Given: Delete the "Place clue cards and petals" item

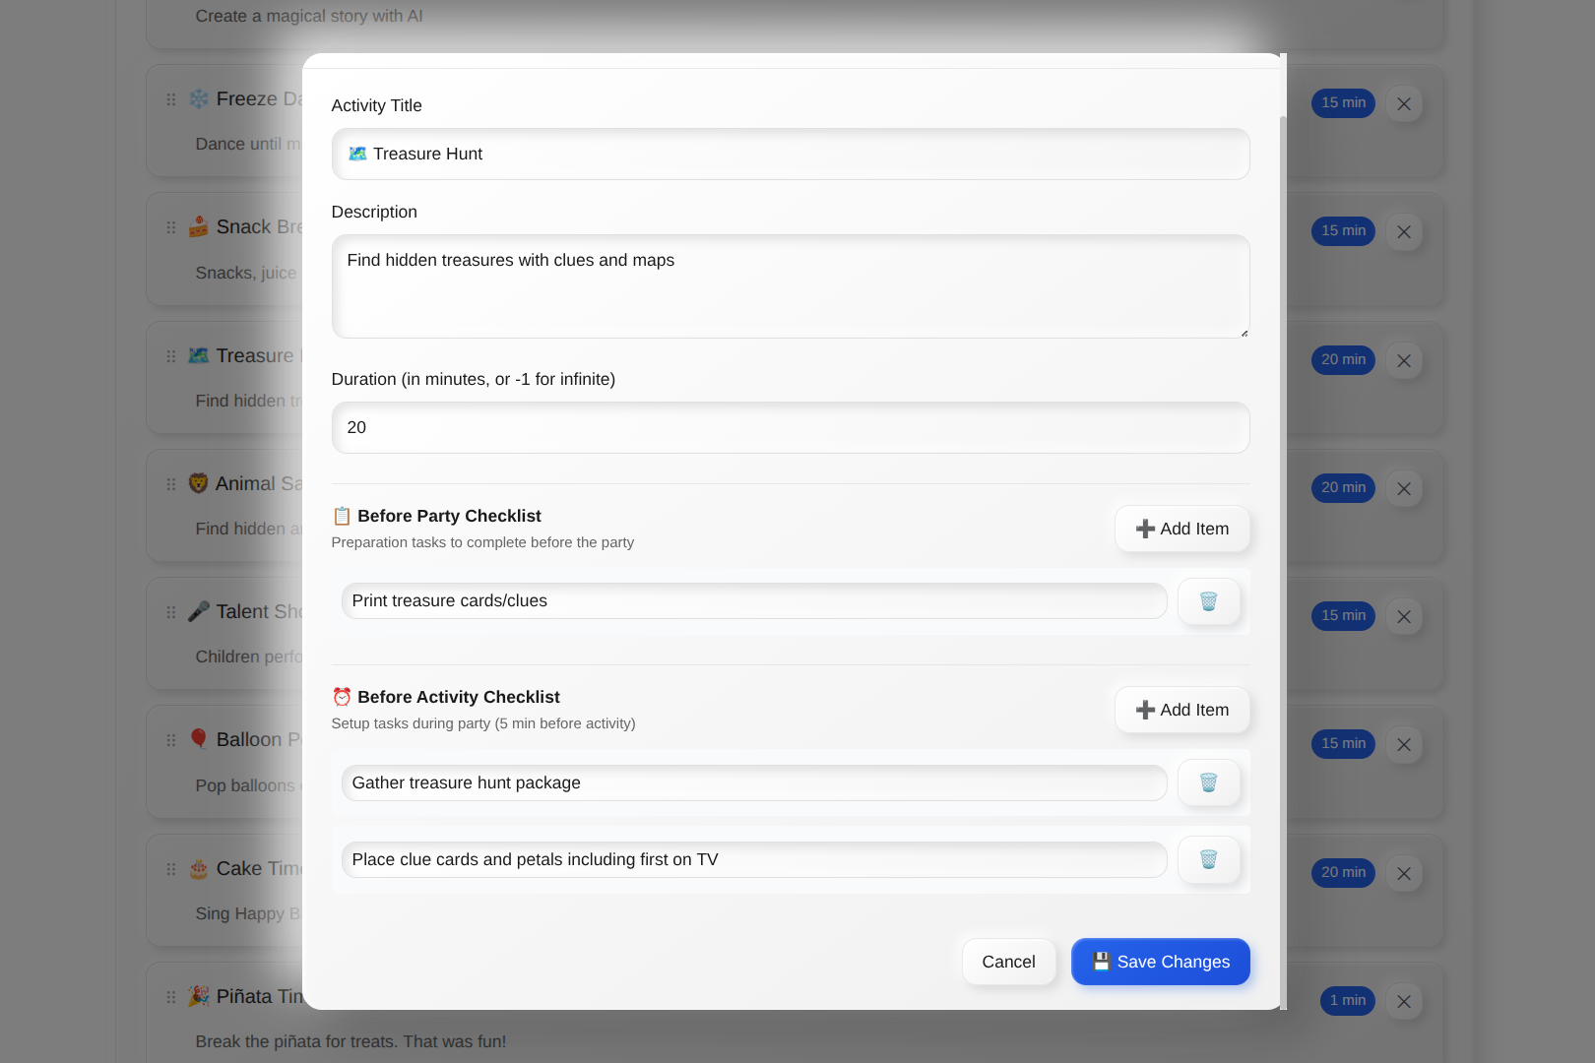Looking at the screenshot, I should pyautogui.click(x=1208, y=859).
